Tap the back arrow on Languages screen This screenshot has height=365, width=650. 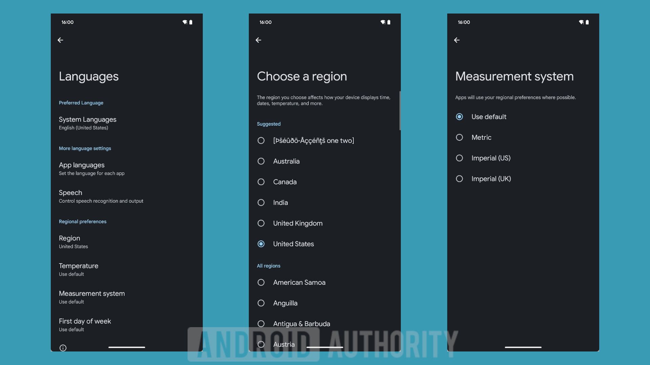(61, 40)
